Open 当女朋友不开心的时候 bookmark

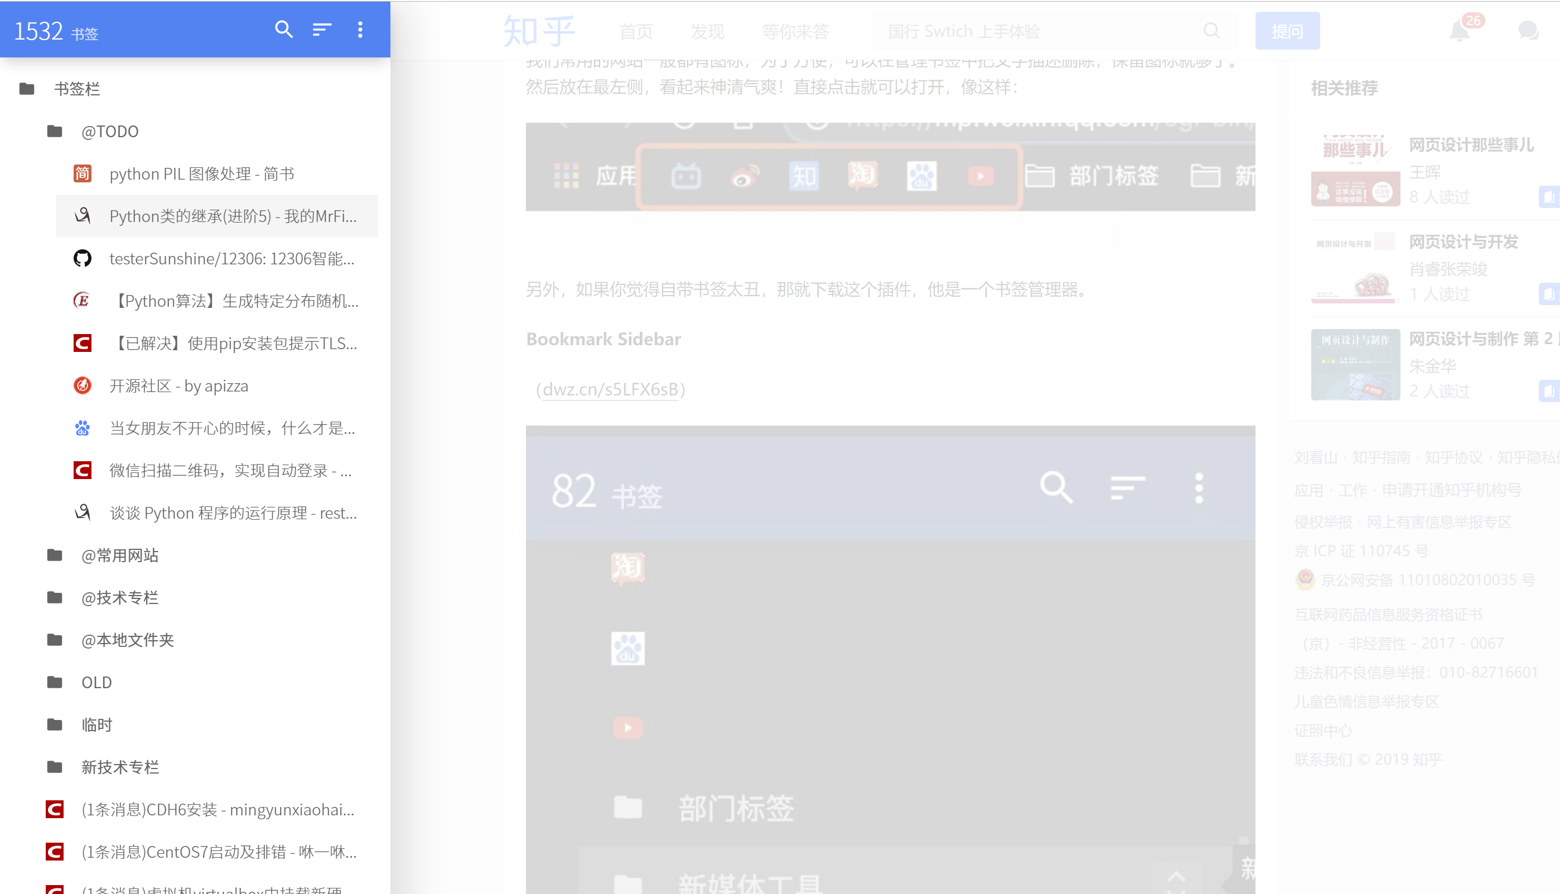coord(217,428)
